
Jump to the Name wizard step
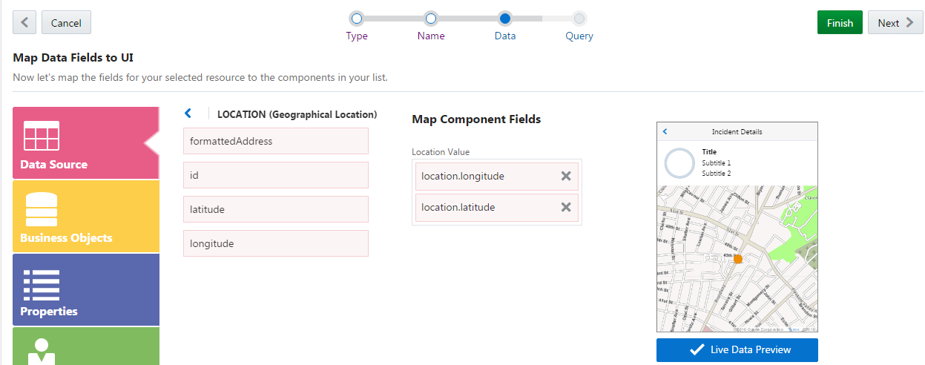[x=431, y=18]
